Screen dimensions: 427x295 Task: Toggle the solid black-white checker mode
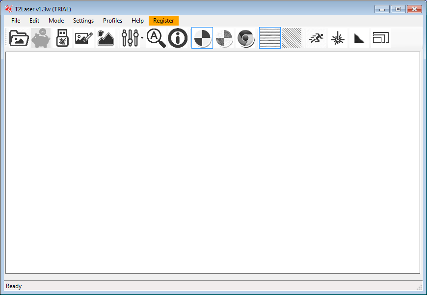[x=202, y=38]
